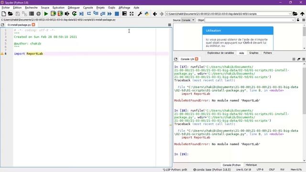Close the Console 1/A tab
Image resolution: width=306 pixels, height=172 pixels.
197,59
